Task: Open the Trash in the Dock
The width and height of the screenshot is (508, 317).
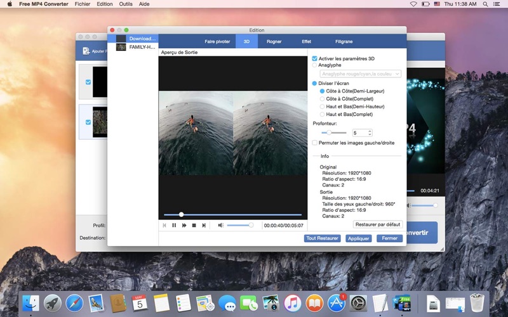Action: coord(477,303)
